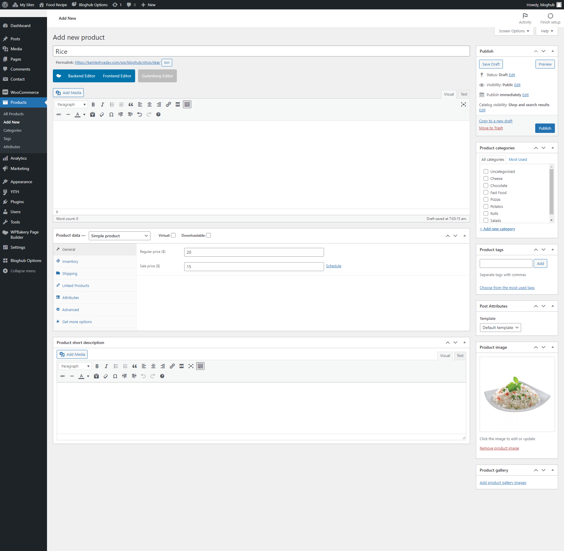Screen dimensions: 564x551
Task: Open the Default template dropdown
Action: pyautogui.click(x=500, y=328)
